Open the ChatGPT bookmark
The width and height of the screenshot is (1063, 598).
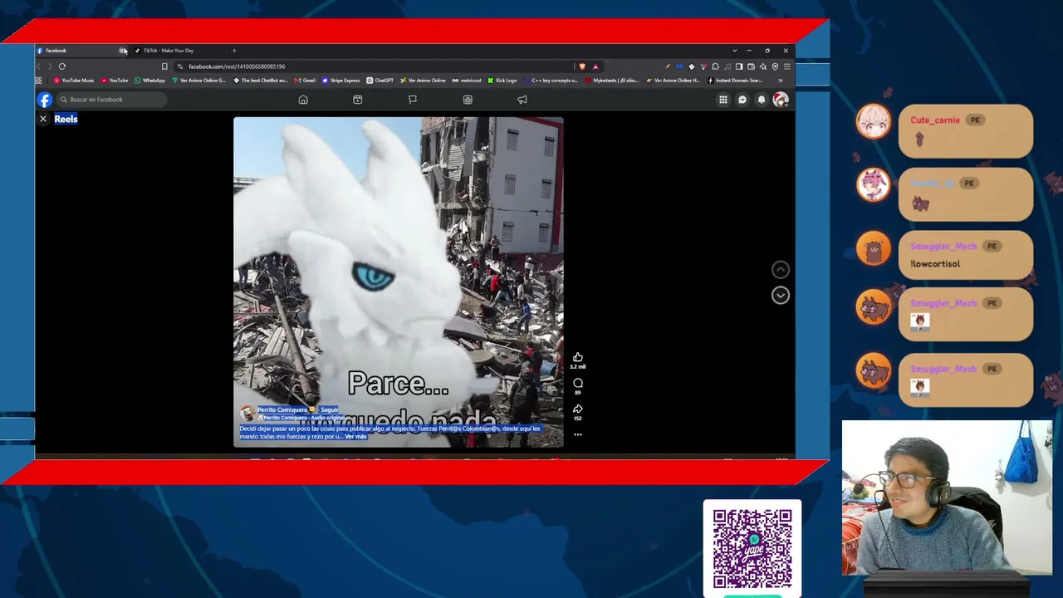click(380, 81)
